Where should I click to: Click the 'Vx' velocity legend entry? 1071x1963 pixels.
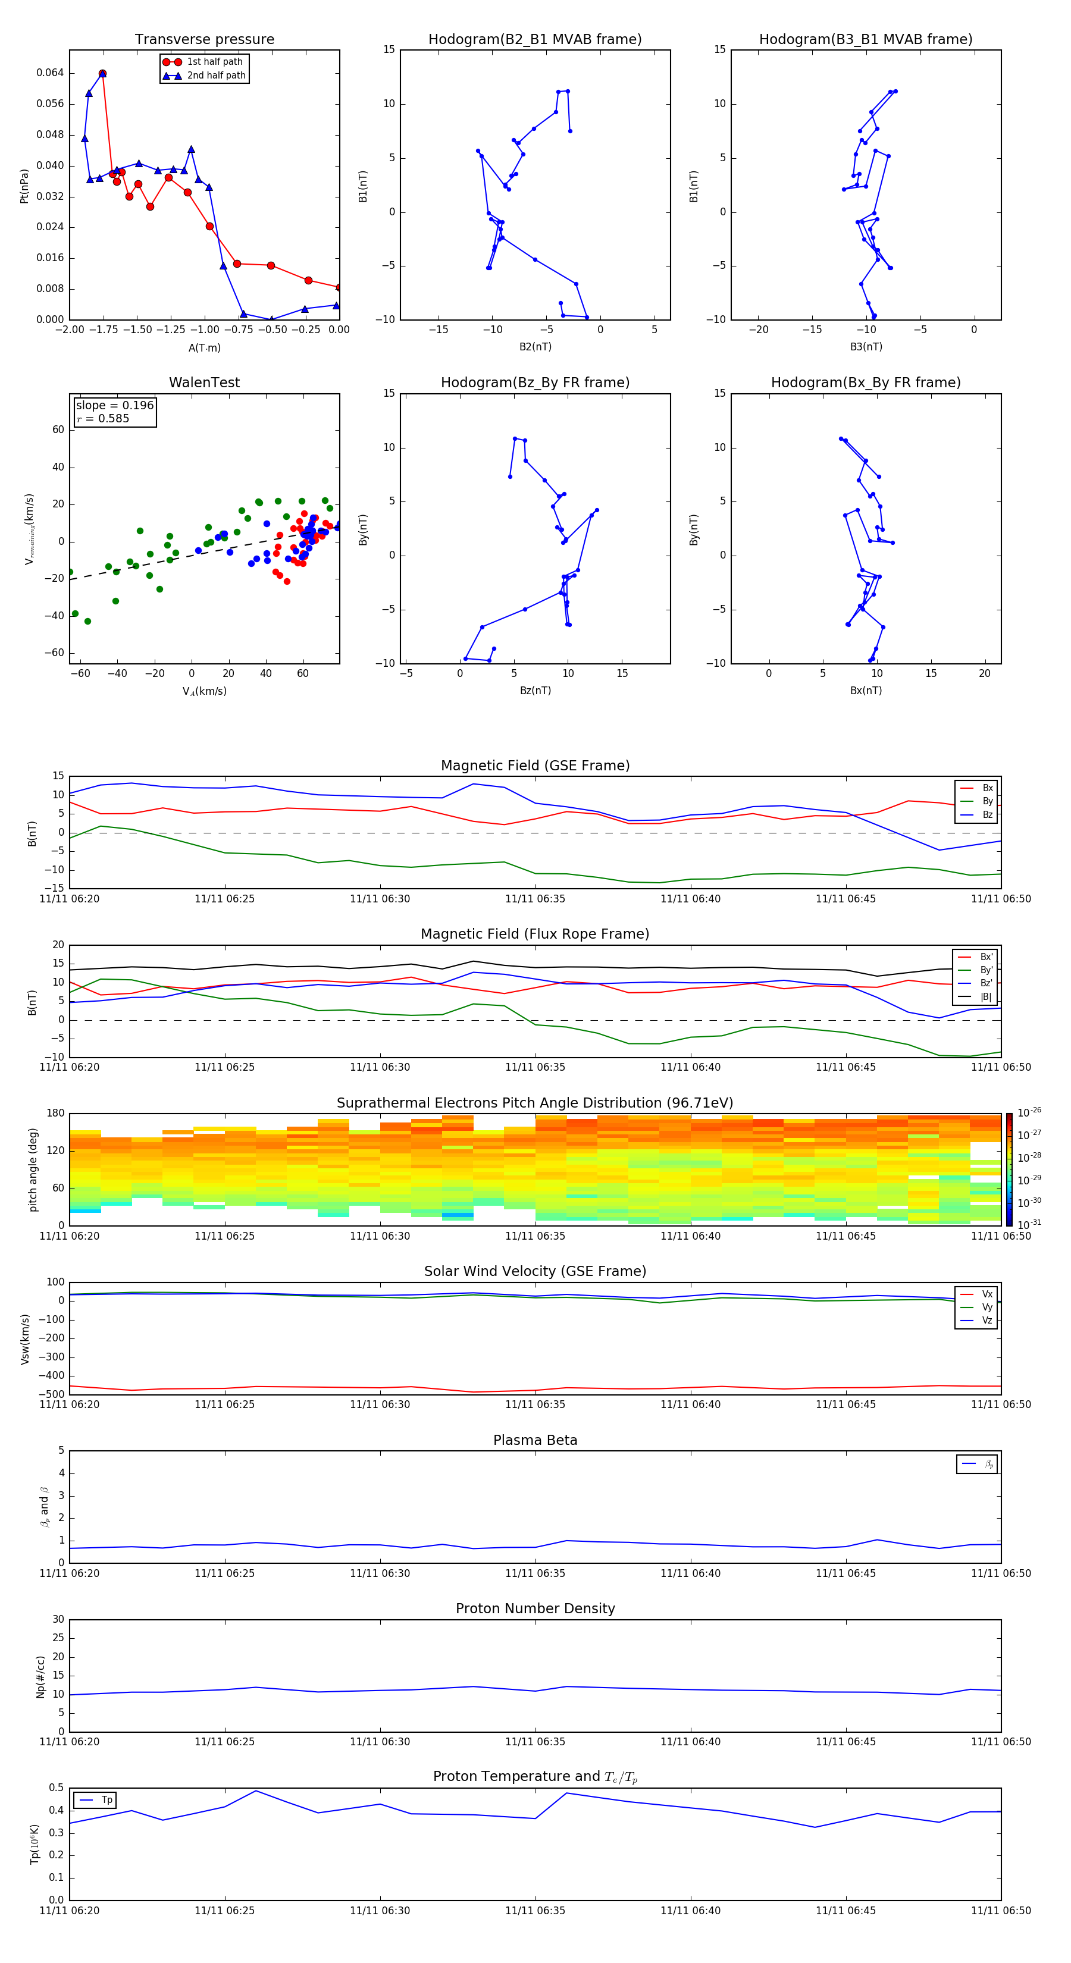point(977,1294)
